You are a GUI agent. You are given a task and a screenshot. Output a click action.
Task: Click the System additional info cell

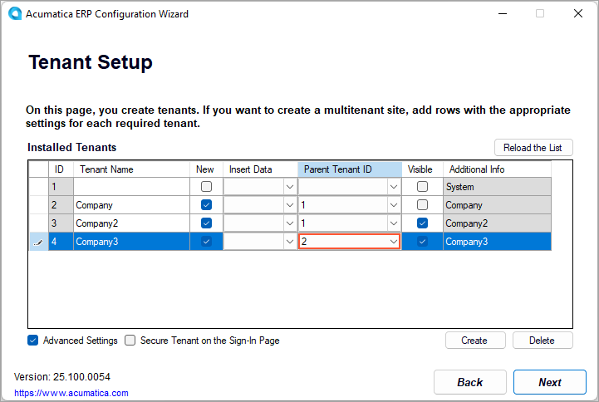pyautogui.click(x=497, y=187)
